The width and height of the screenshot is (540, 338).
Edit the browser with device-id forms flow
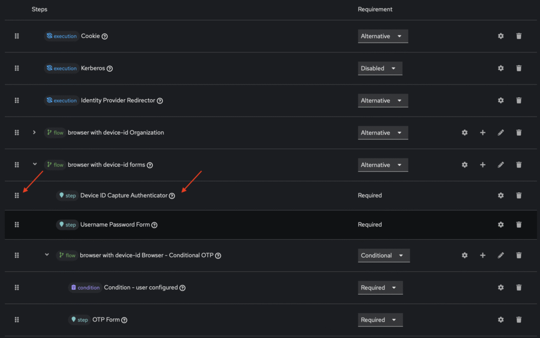(500, 165)
